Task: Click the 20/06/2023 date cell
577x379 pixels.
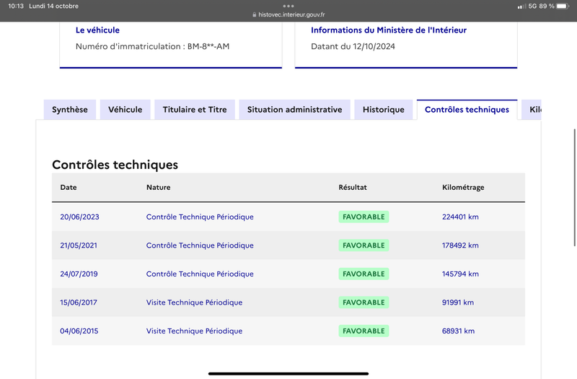Action: tap(79, 217)
